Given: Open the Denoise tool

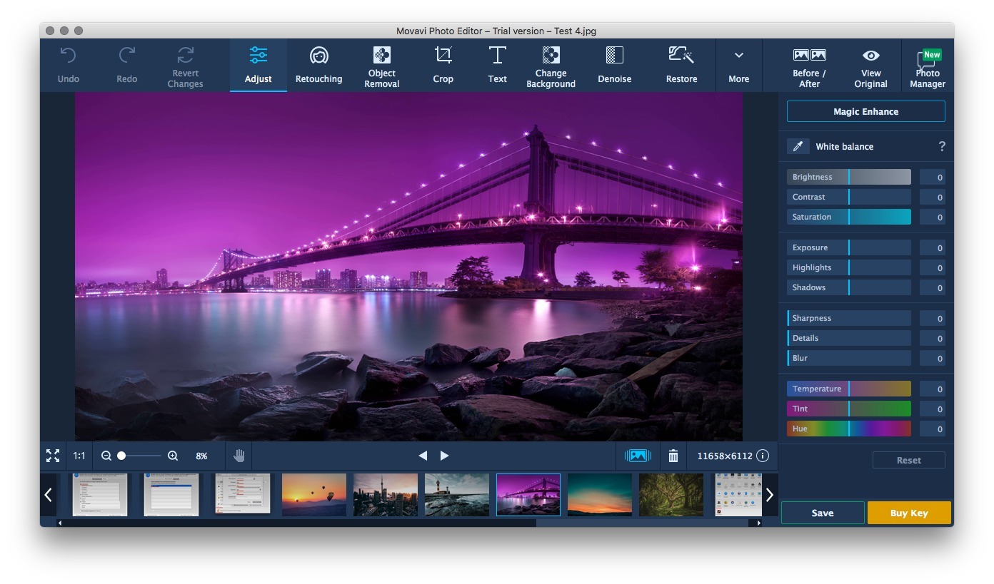Looking at the screenshot, I should pos(614,65).
